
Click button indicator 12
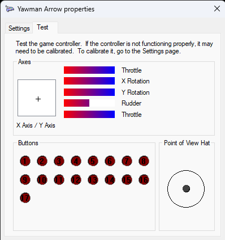tap(76, 180)
